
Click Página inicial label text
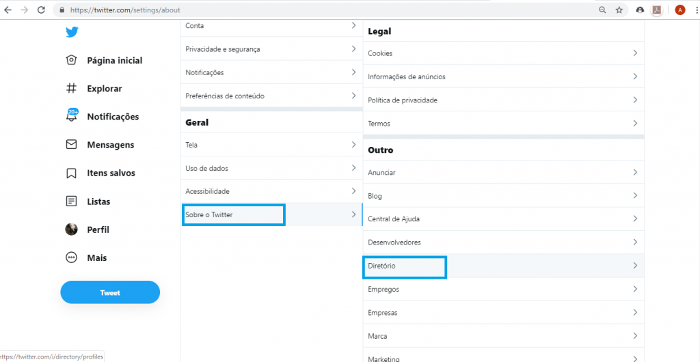click(x=115, y=61)
